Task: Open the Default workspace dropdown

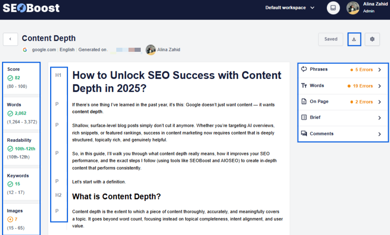Action: point(290,8)
